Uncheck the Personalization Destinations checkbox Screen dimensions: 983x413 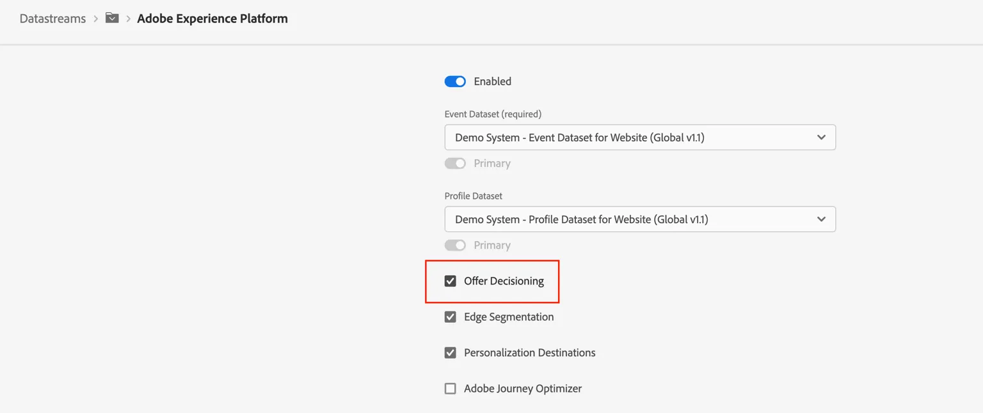451,352
